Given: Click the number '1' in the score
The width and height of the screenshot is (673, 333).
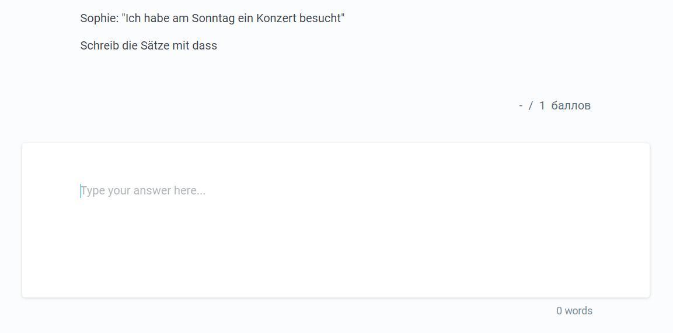Looking at the screenshot, I should pyautogui.click(x=542, y=105).
